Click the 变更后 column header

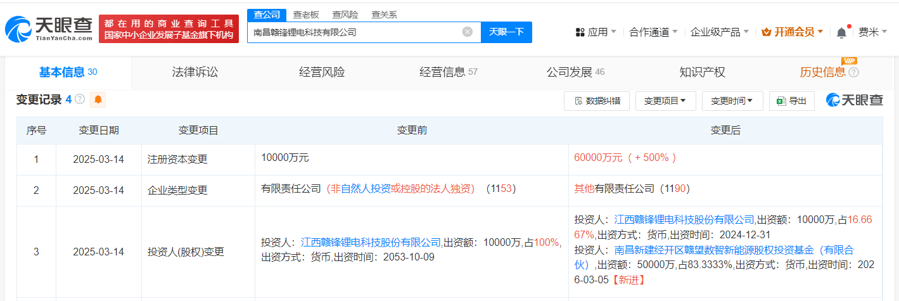[725, 131]
